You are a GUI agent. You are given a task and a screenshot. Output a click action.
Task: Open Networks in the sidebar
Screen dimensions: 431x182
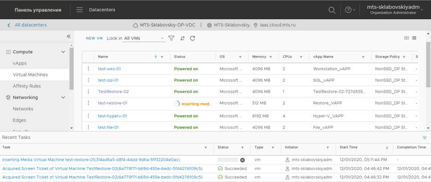coord(23,109)
